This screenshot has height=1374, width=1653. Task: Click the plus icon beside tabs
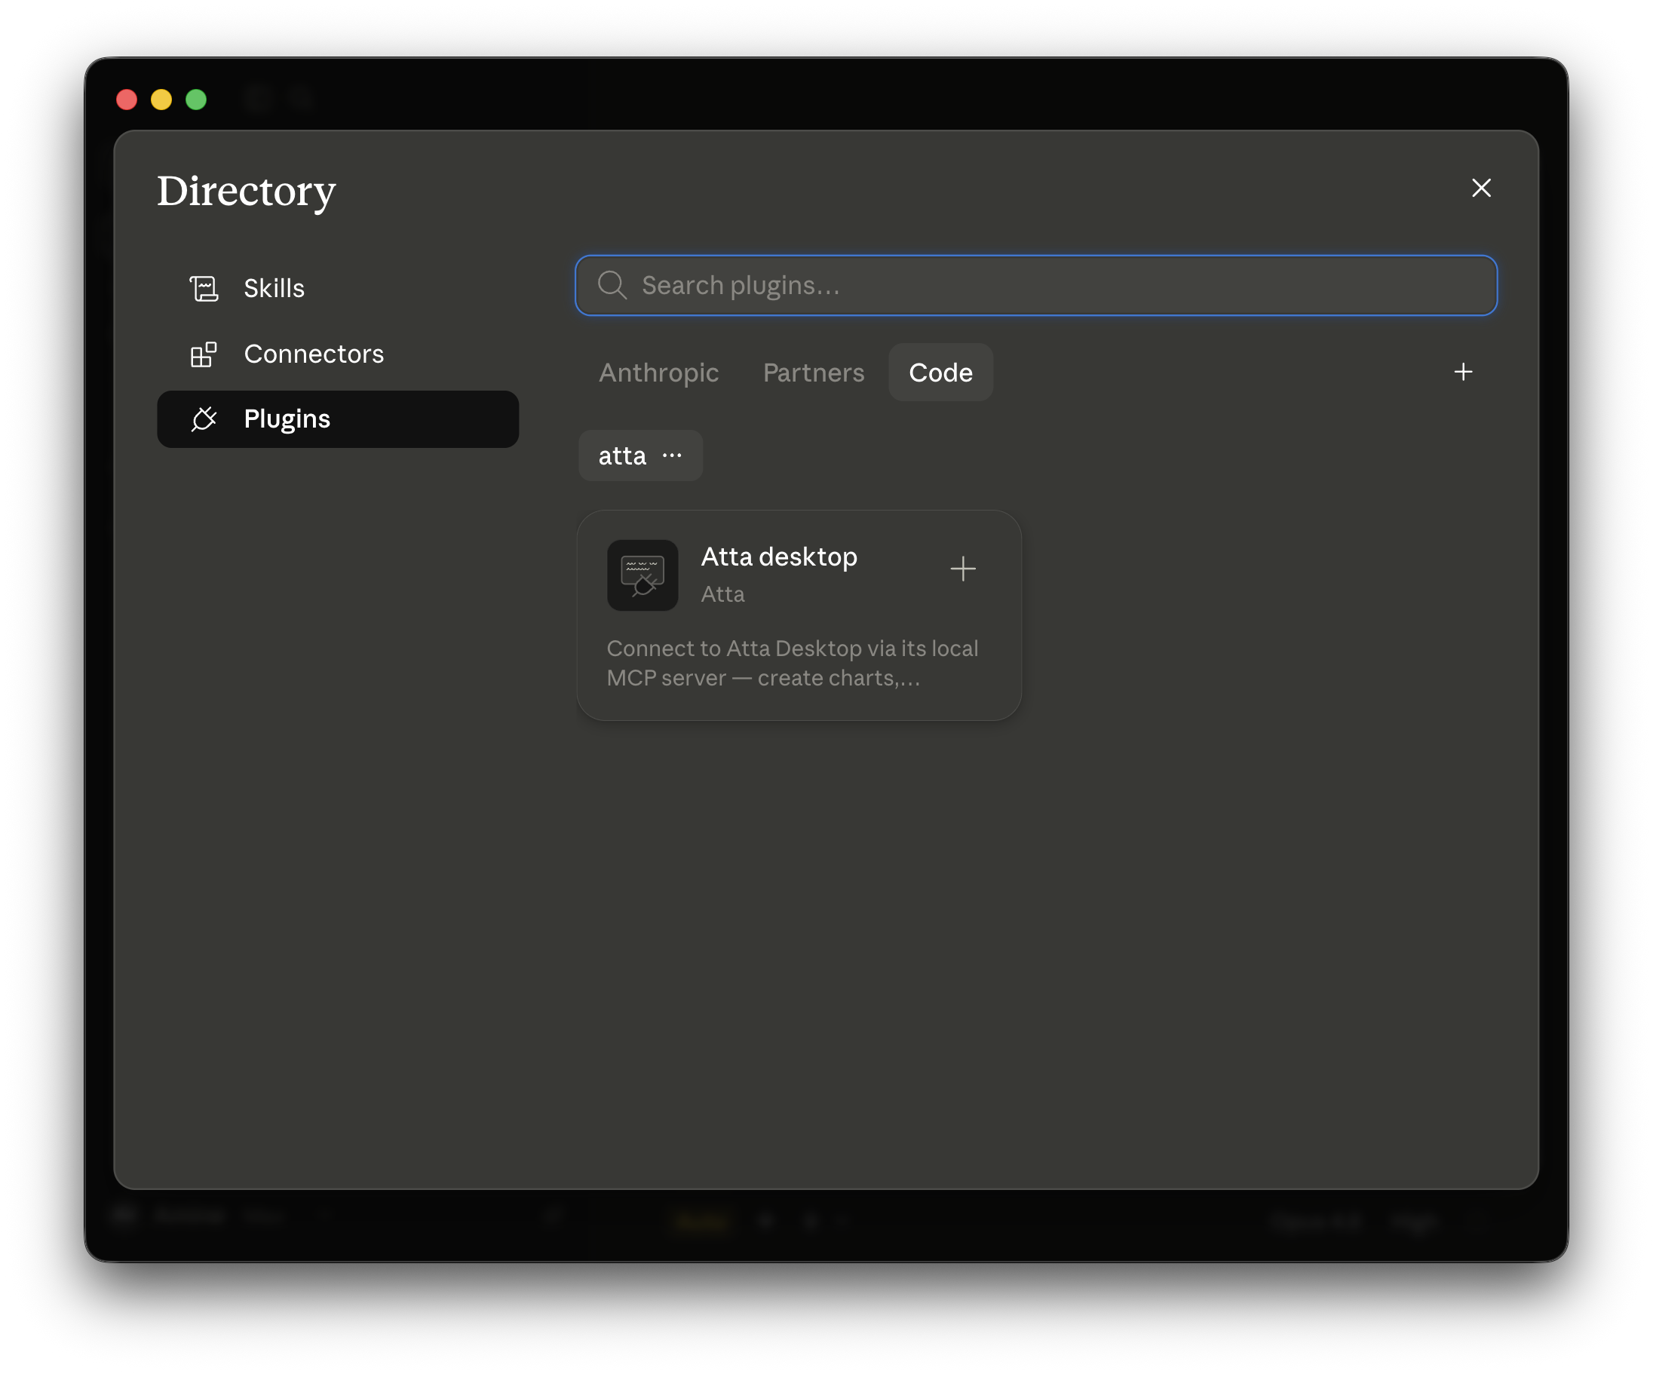coord(1463,373)
